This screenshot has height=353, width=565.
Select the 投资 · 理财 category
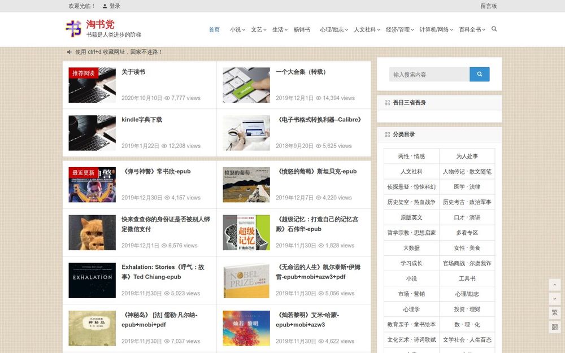[467, 309]
